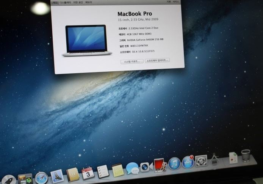The image size is (263, 184).
Task: Select the 메모리 tab
Action: tap(89, 2)
